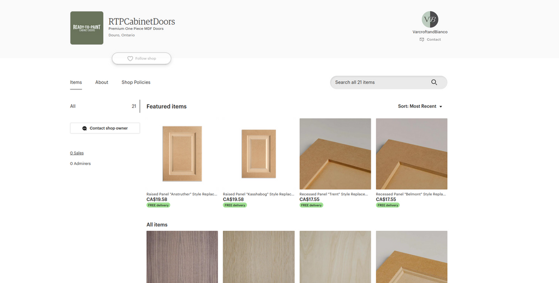
Task: Open the 0 Sales link
Action: click(x=76, y=153)
